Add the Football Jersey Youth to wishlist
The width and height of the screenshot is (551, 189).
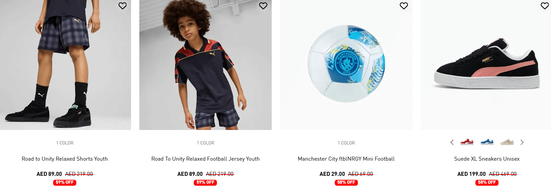pos(263,6)
